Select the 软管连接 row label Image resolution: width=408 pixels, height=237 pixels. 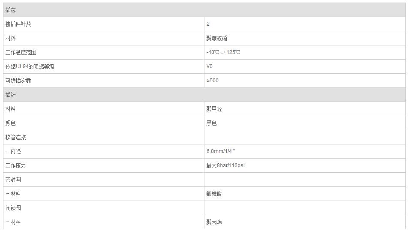click(x=15, y=137)
